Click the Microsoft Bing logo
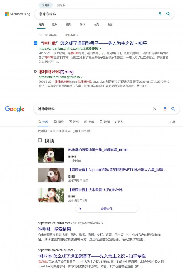The image size is (183, 272). 17,14
